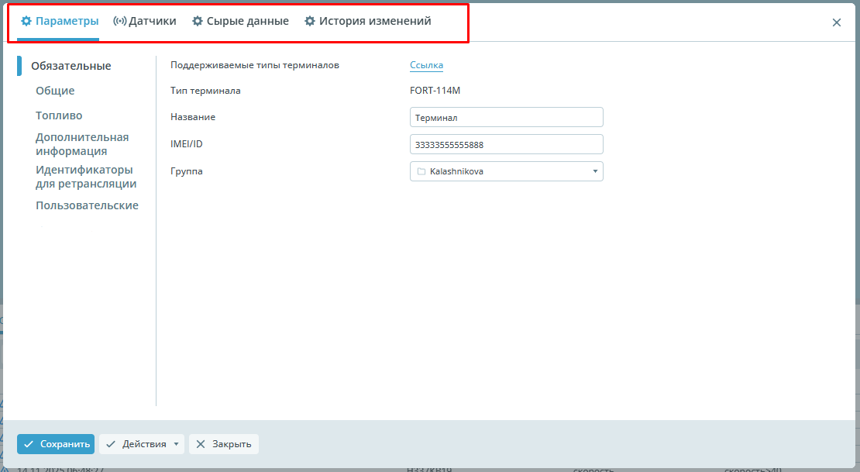Select Идентификаторы для ретрансляции section
Viewport: 860px width, 472px height.
[86, 177]
